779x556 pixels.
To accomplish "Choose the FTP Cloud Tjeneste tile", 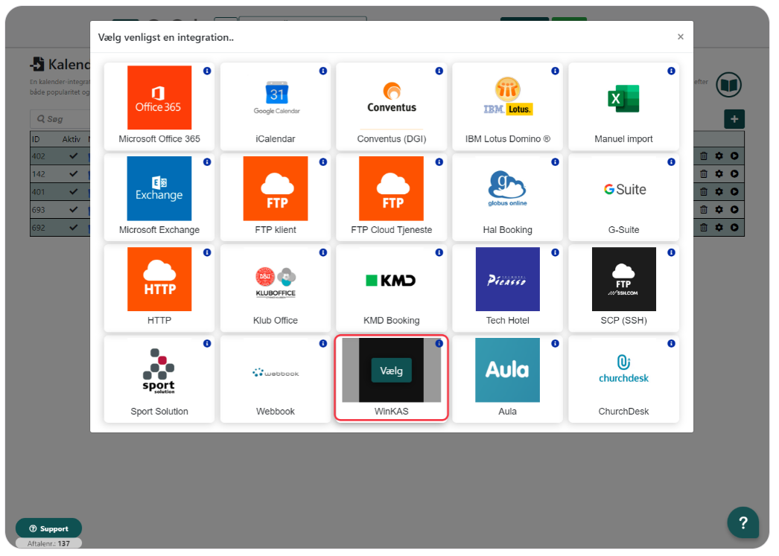I will tap(392, 197).
